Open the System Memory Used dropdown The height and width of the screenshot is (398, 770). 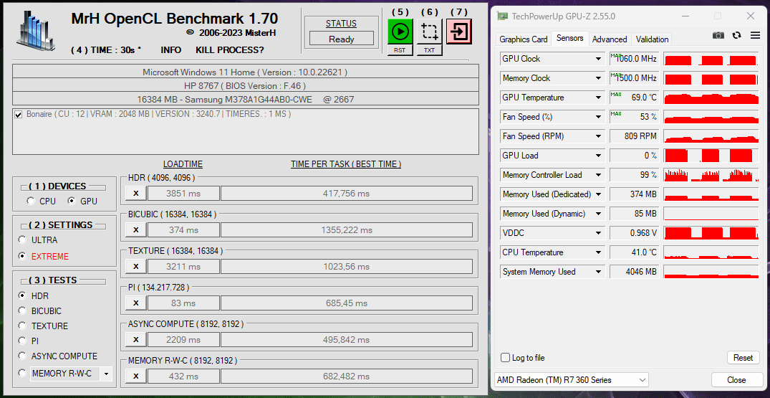[598, 272]
